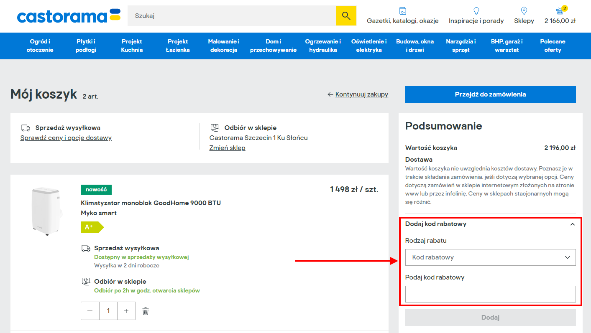Click the quantity field showing 1
Viewport: 591px width, 333px height.
108,311
